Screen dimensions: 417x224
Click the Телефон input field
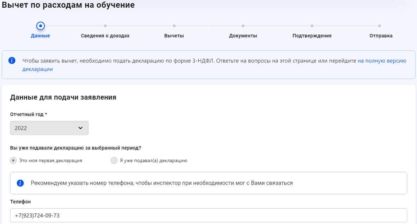click(x=208, y=215)
